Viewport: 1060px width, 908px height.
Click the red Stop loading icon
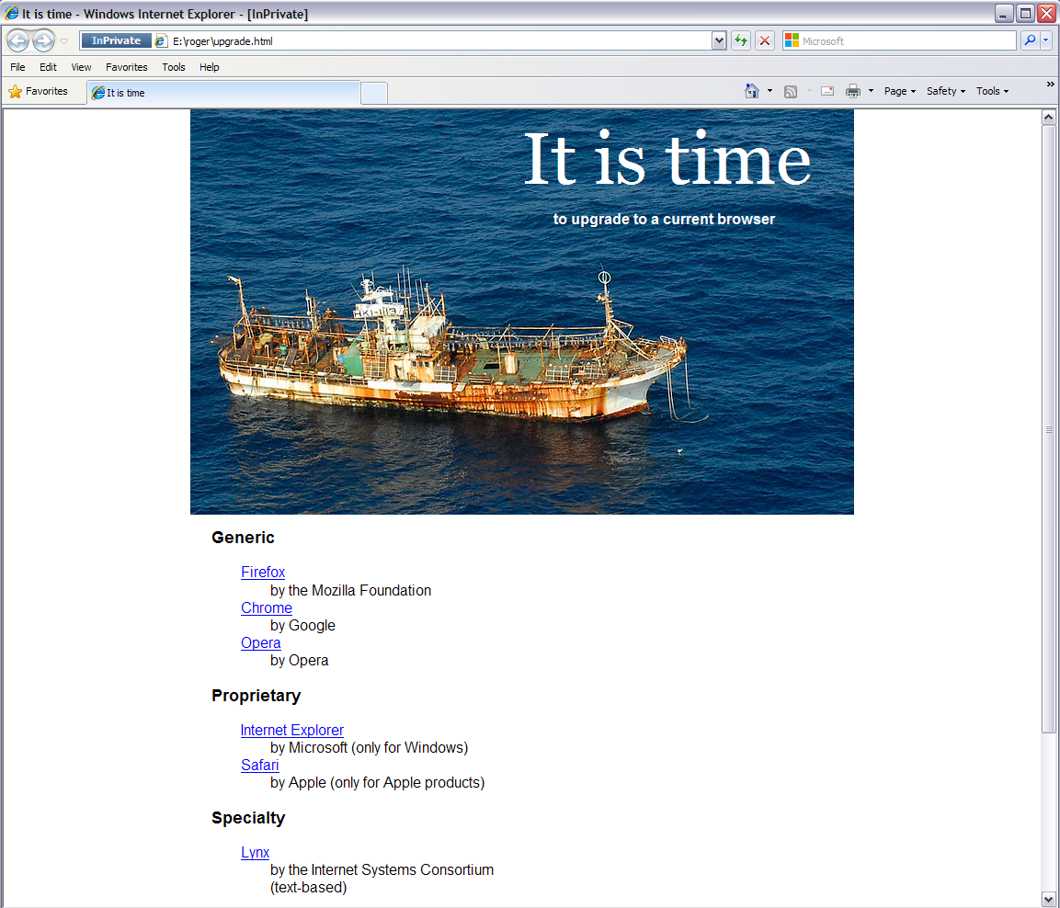pyautogui.click(x=764, y=40)
